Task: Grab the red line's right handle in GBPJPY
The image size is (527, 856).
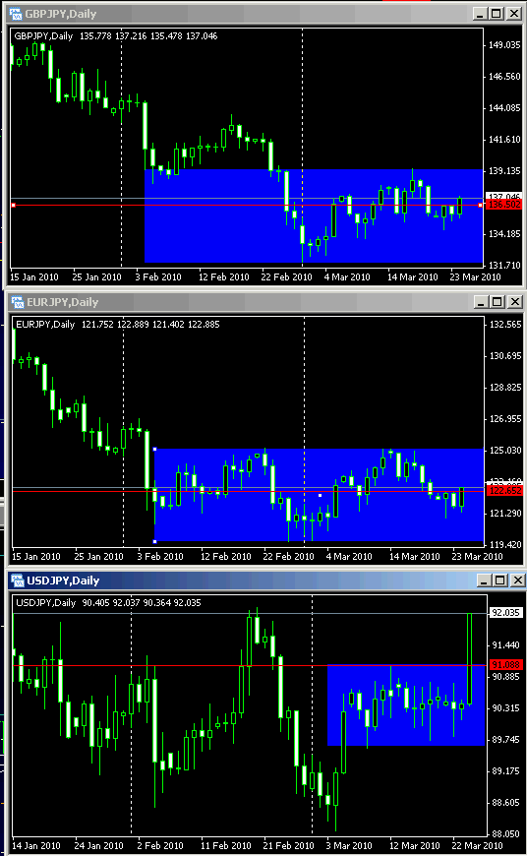Action: (x=480, y=206)
